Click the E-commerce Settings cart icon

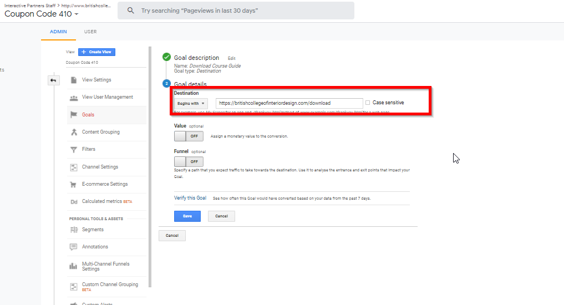(x=73, y=185)
